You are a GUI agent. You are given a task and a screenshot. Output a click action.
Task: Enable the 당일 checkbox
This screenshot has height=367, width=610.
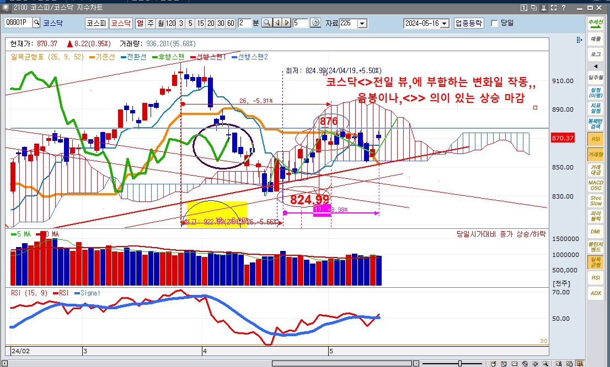(x=494, y=23)
